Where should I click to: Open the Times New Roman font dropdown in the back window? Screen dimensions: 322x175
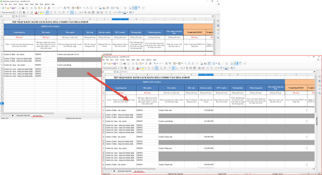coord(14,13)
